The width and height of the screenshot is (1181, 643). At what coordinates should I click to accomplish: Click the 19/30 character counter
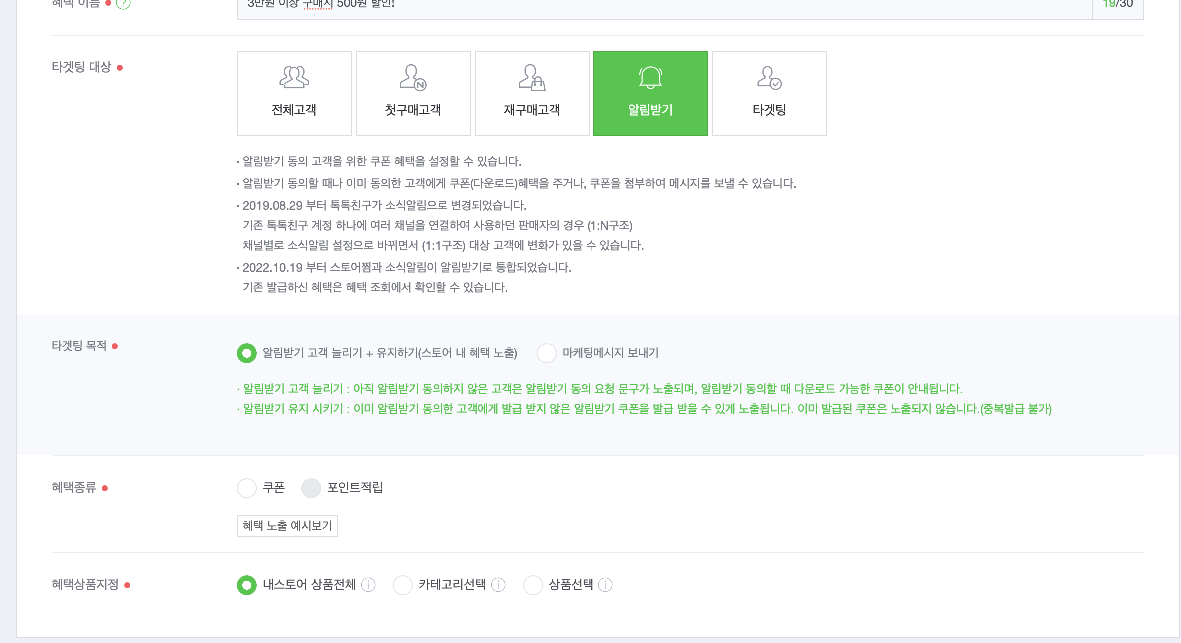[x=1118, y=4]
